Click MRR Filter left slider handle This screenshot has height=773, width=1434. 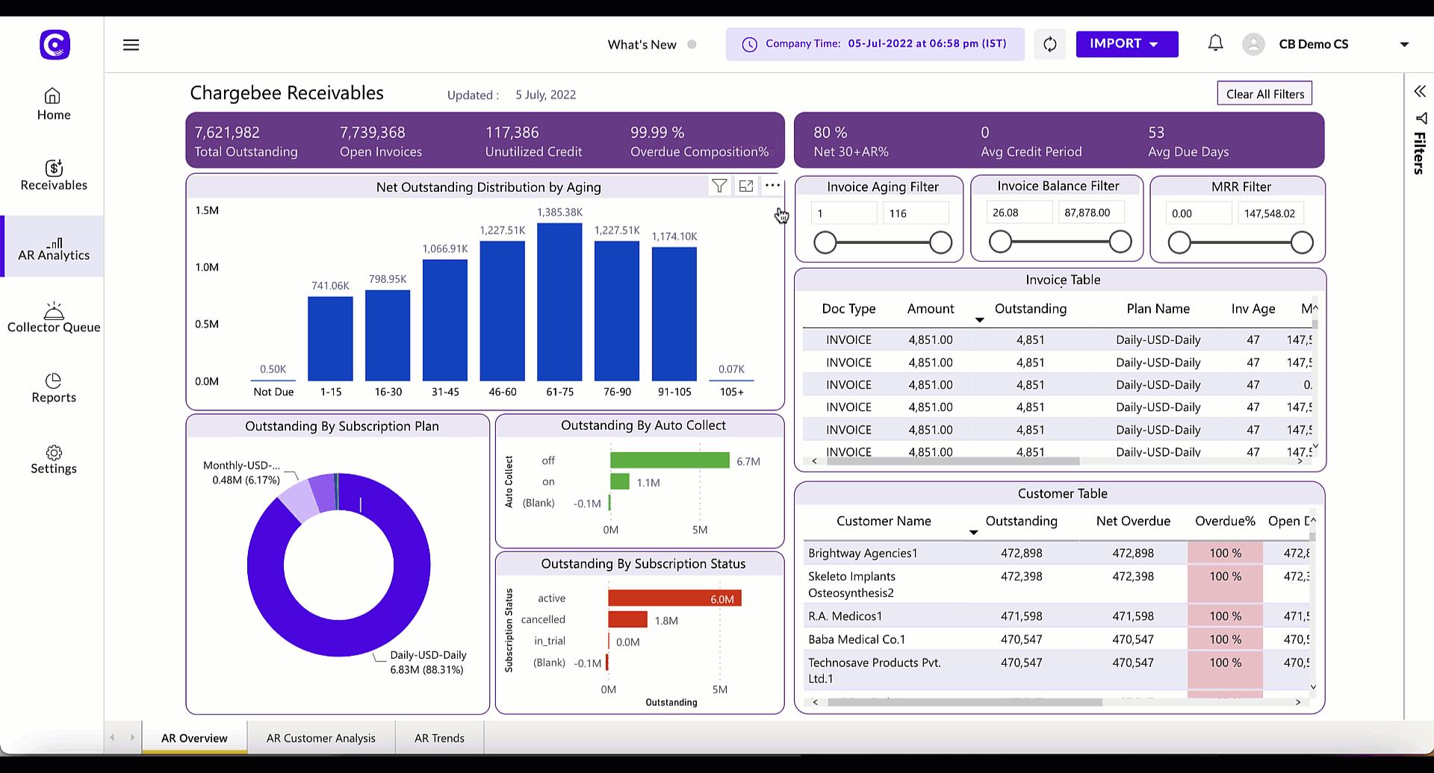click(x=1179, y=242)
